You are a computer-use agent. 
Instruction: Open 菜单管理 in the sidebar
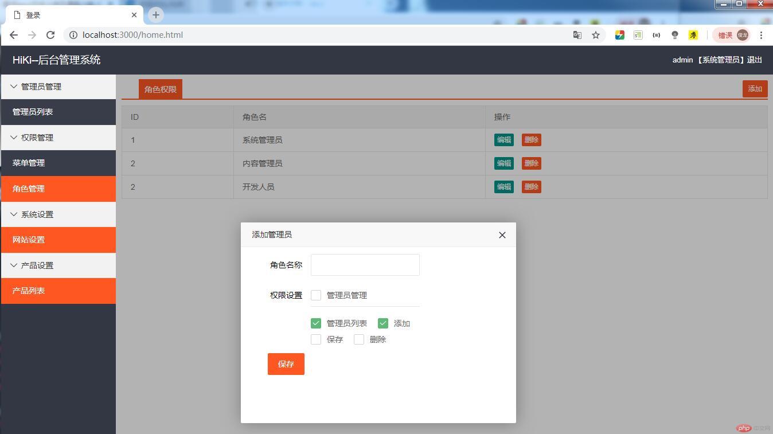(58, 163)
